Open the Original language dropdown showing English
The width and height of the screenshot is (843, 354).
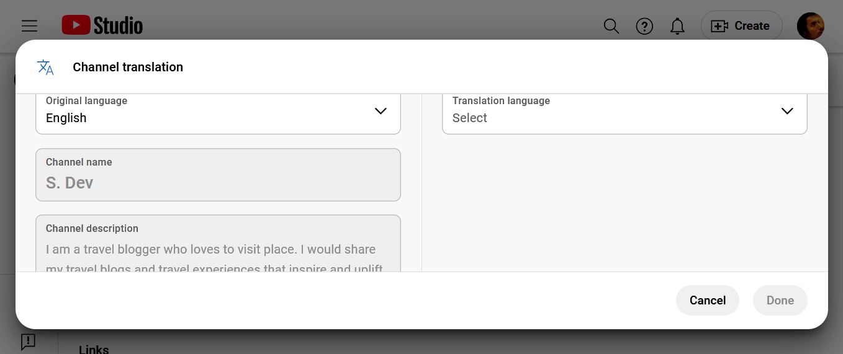(x=205, y=112)
